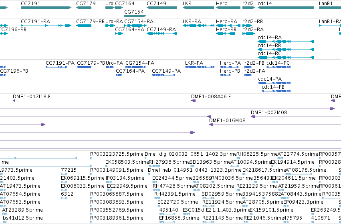Open the Herp-PB protein feature
The width and height of the screenshot is (341, 224).
tap(225, 75)
